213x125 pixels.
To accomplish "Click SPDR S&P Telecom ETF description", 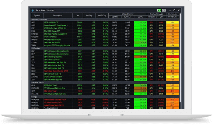I will (x=53, y=77).
